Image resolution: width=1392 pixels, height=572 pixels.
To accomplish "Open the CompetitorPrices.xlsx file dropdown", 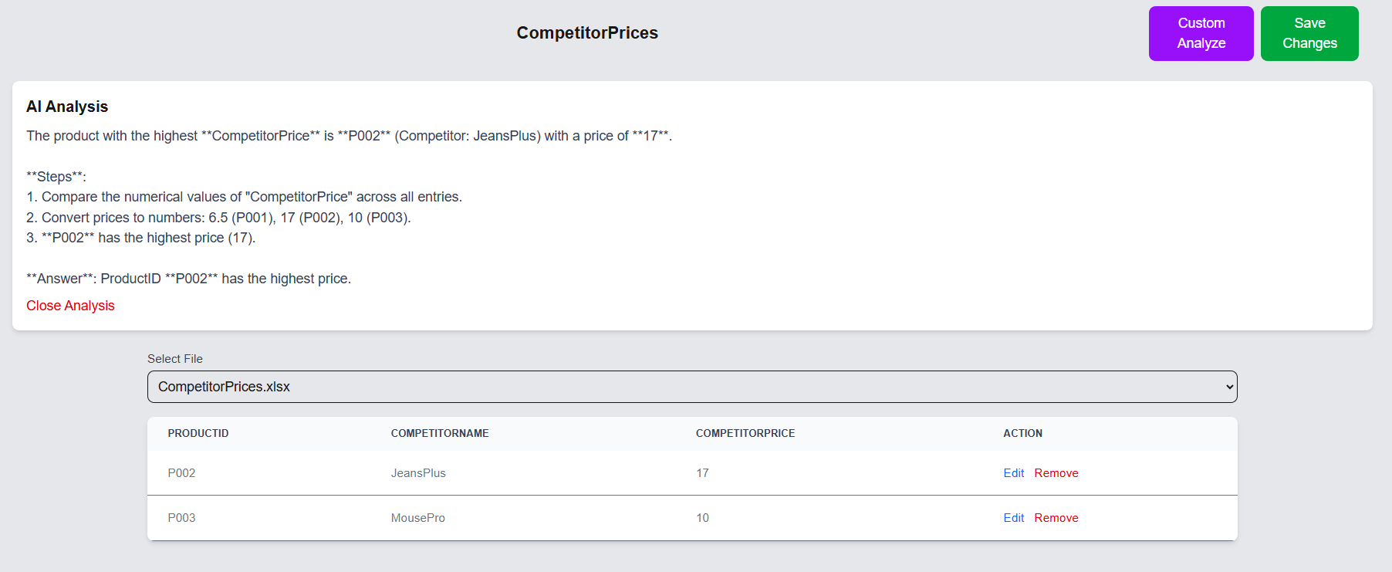I will tap(691, 387).
